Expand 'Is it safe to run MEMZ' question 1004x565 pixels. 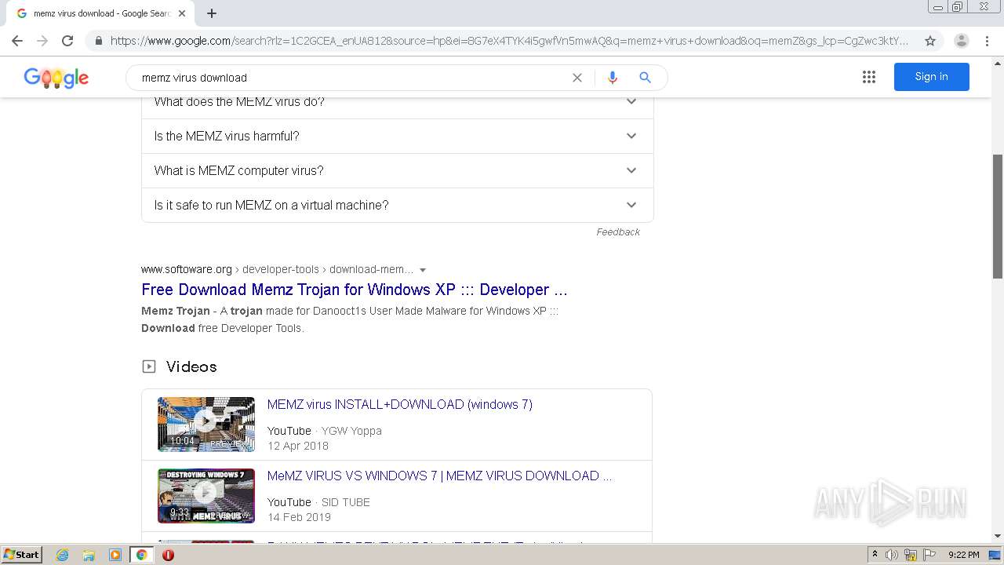point(397,205)
